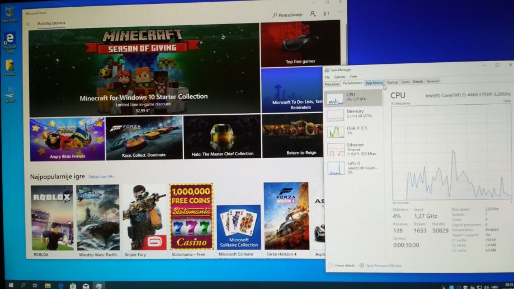The height and width of the screenshot is (289, 514).
Task: Switch to App history tab
Action: pyautogui.click(x=374, y=83)
